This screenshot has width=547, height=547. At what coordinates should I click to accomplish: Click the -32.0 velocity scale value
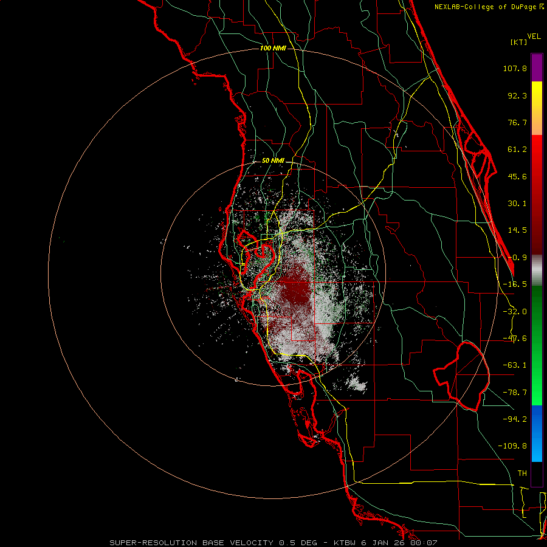515,312
